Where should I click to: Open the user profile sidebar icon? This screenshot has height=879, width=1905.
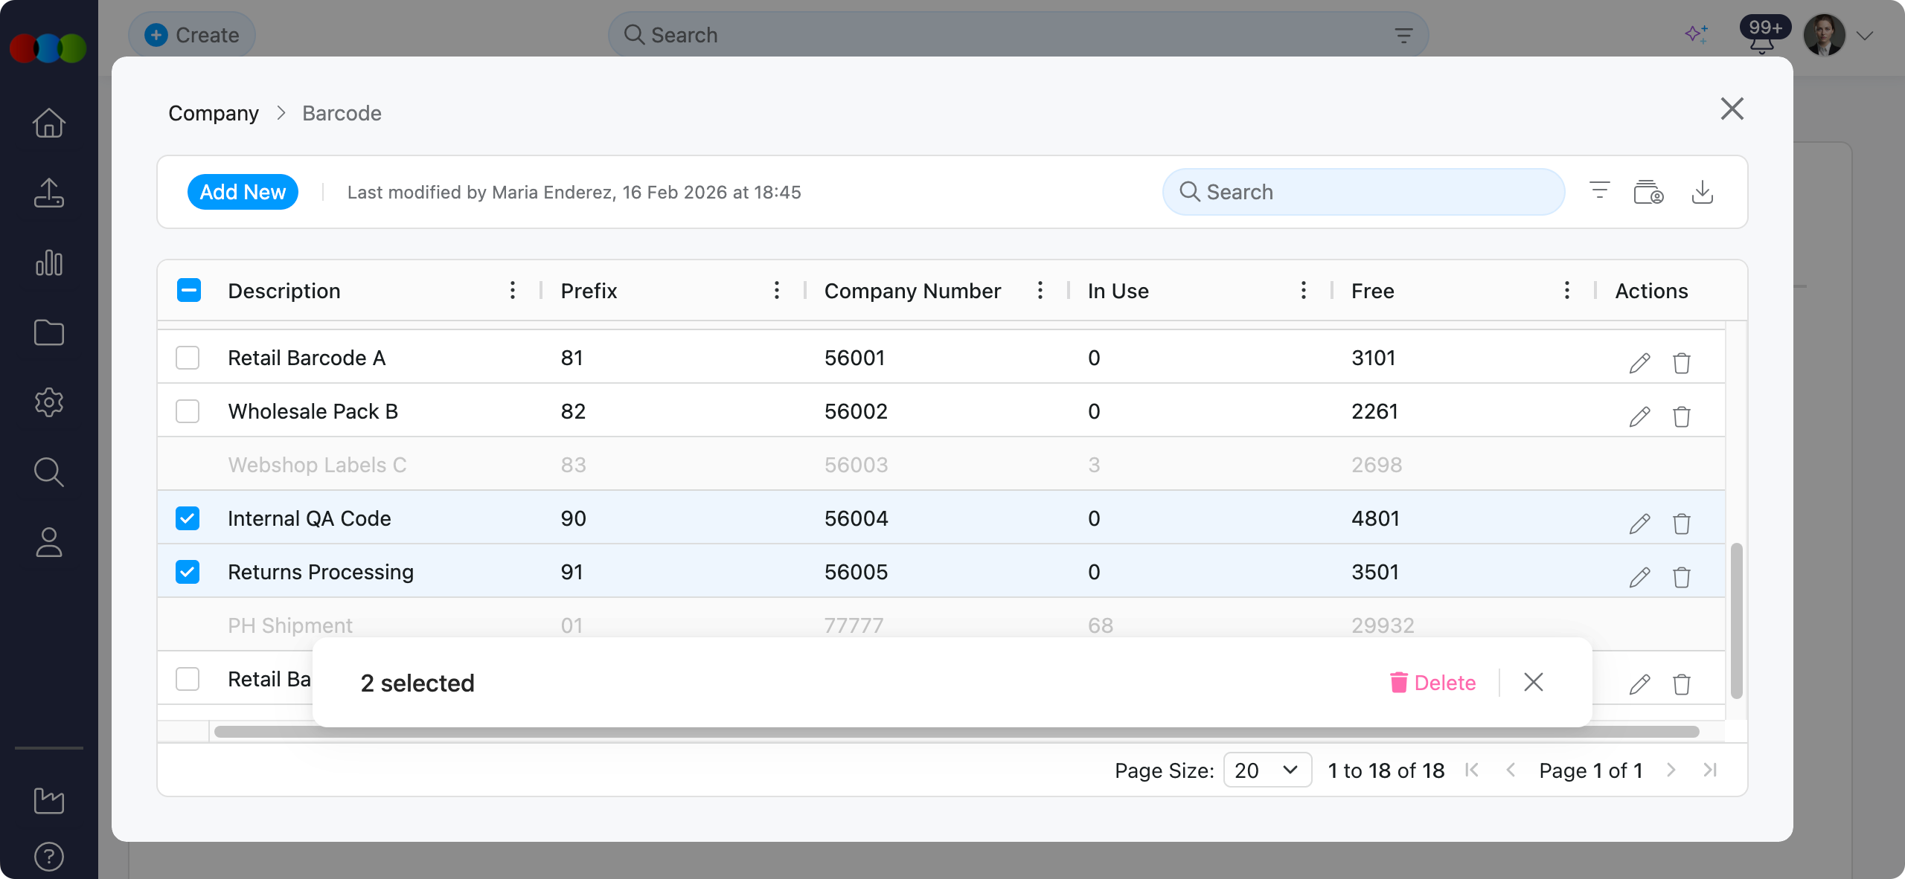(49, 542)
